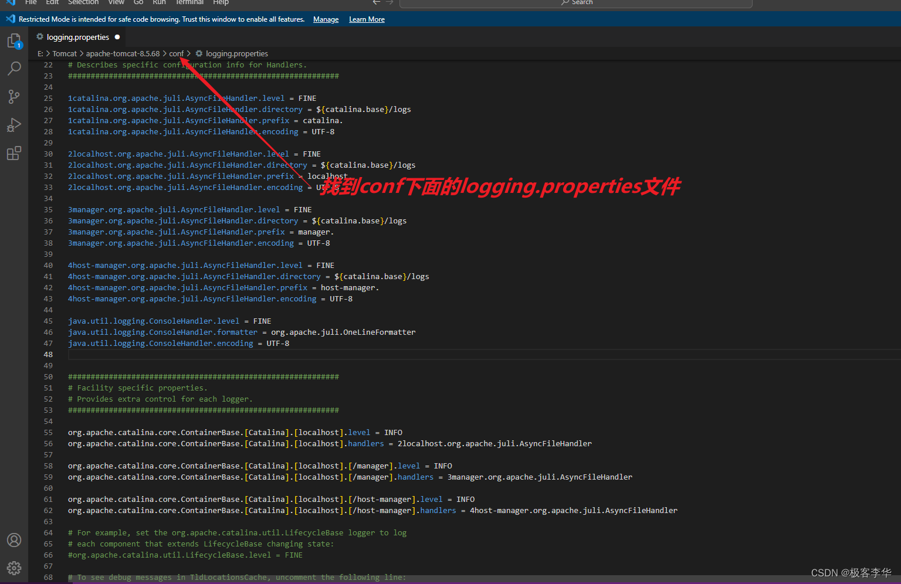
Task: Open the Search view
Action: pos(14,69)
